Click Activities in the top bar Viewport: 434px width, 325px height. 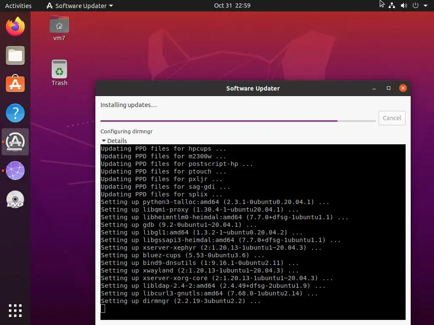click(18, 6)
